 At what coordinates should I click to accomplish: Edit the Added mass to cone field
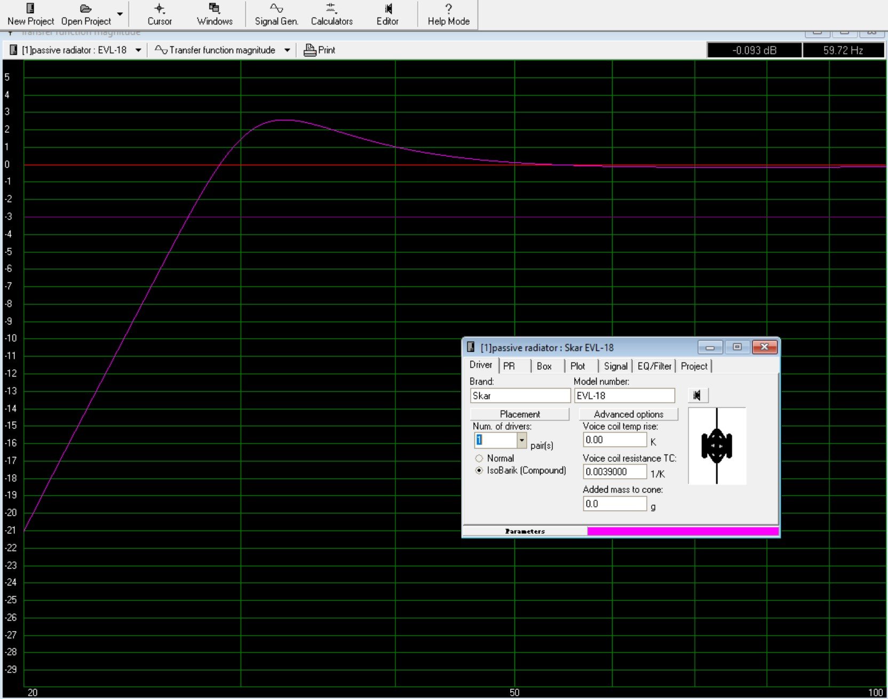[614, 503]
